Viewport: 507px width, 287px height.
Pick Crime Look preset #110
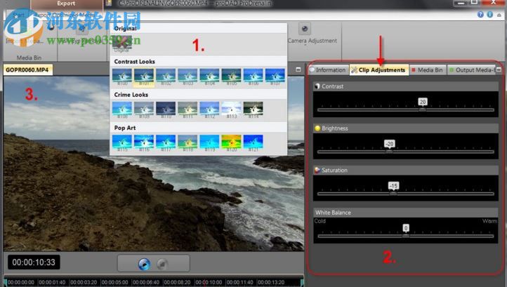(166, 107)
